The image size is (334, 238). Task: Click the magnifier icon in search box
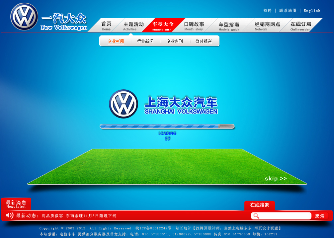256,216
